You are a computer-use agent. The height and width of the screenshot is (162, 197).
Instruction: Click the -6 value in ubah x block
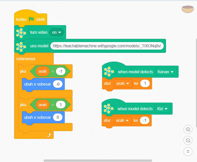pyautogui.click(x=58, y=84)
